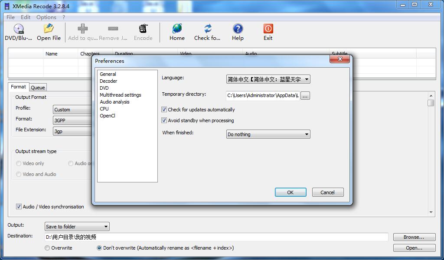Select Decoder in Preferences list

[108, 81]
